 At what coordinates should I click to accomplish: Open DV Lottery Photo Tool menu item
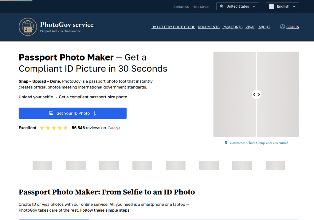pyautogui.click(x=173, y=27)
